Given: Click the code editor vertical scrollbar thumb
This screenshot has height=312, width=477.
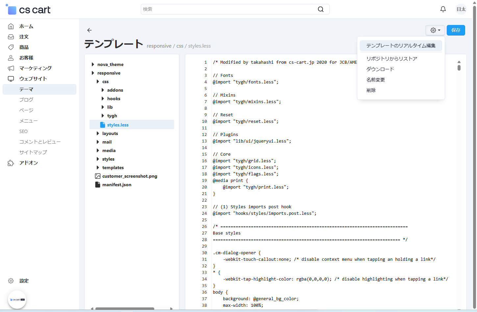Looking at the screenshot, I should pyautogui.click(x=459, y=68).
